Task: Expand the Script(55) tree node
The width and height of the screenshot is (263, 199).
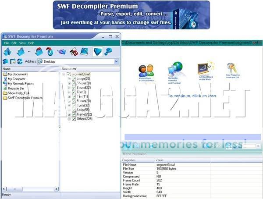Action: click(x=69, y=110)
